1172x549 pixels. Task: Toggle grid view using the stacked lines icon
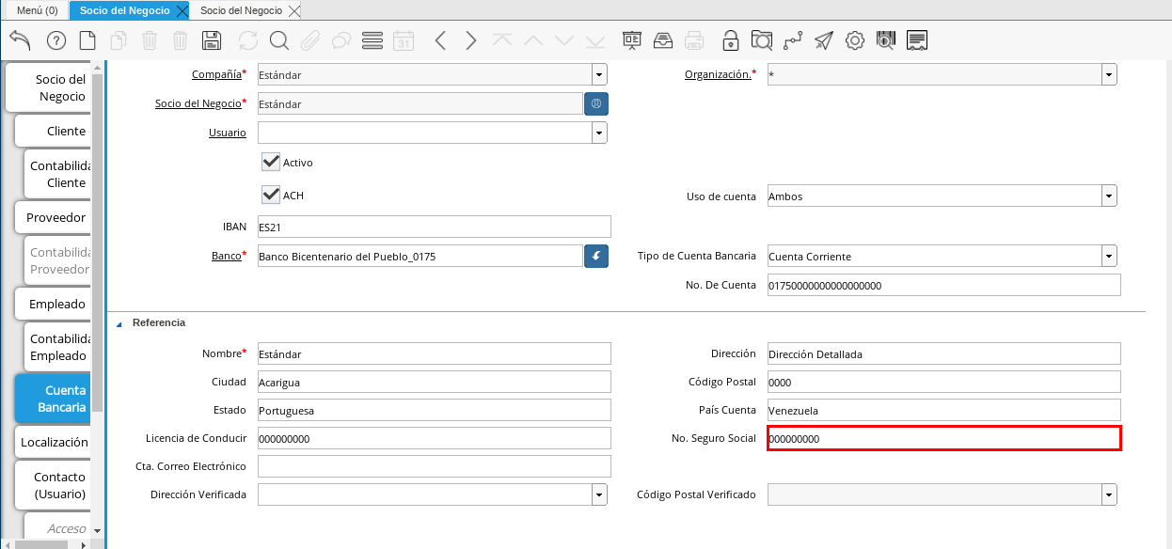[372, 40]
